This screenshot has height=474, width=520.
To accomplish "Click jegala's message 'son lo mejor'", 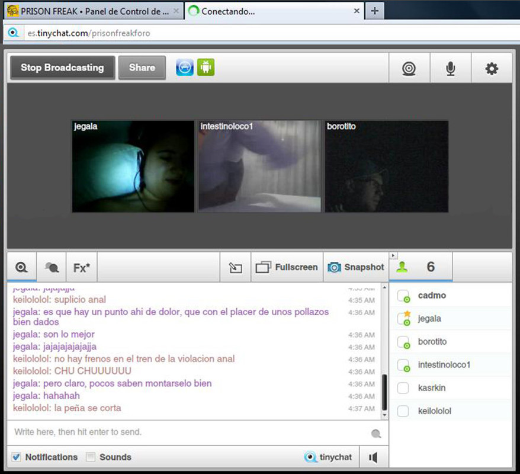I will (x=69, y=334).
